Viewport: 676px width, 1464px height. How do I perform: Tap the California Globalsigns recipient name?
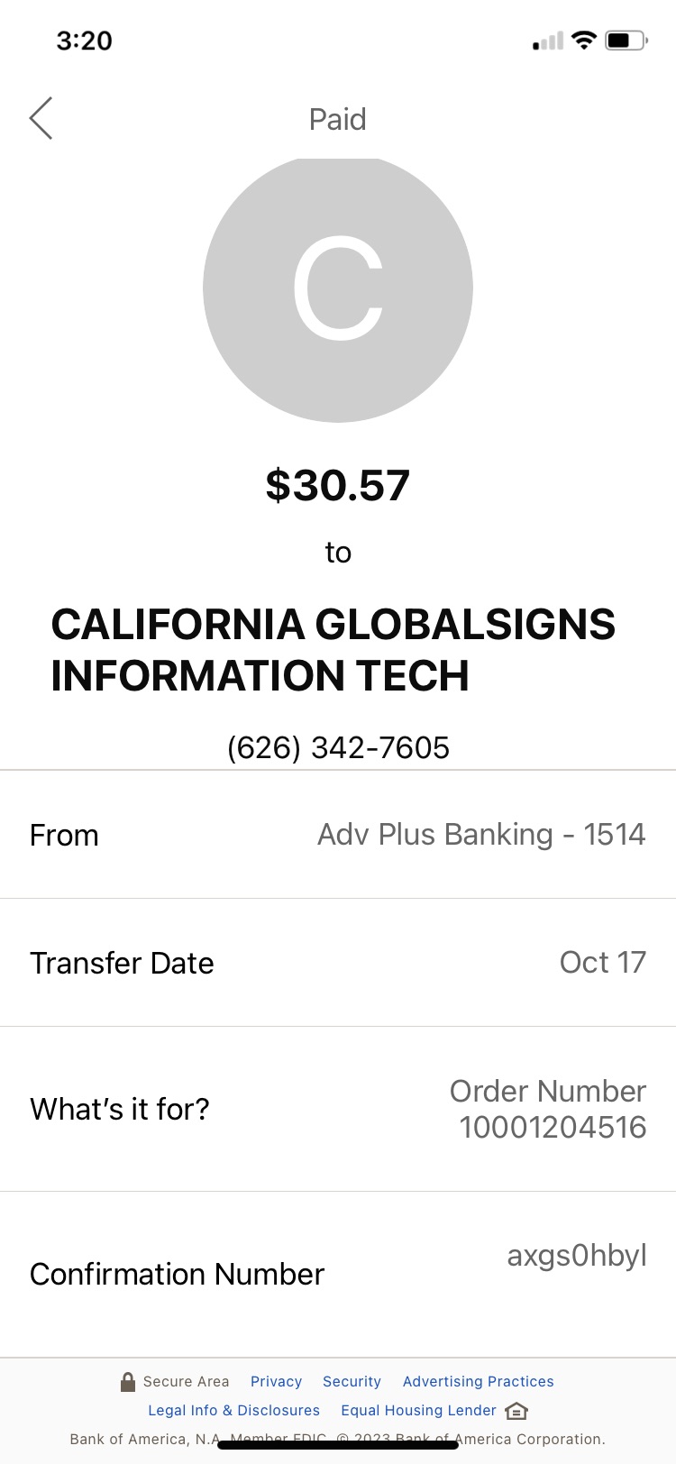(333, 650)
